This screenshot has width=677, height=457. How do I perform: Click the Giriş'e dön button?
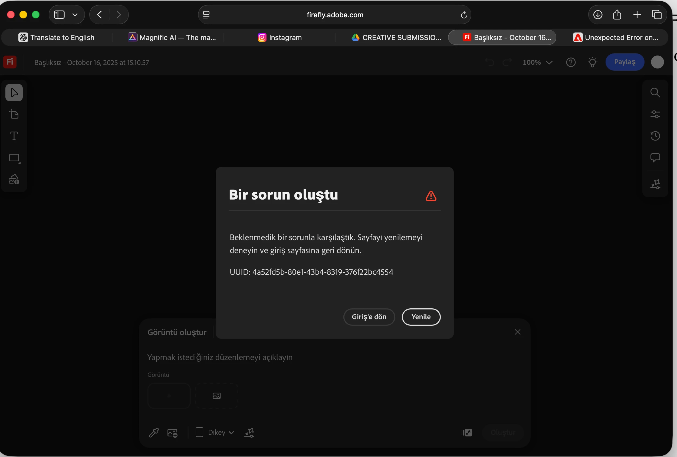369,317
